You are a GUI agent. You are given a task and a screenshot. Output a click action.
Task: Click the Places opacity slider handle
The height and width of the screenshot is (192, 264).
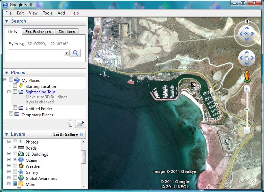tap(70, 124)
